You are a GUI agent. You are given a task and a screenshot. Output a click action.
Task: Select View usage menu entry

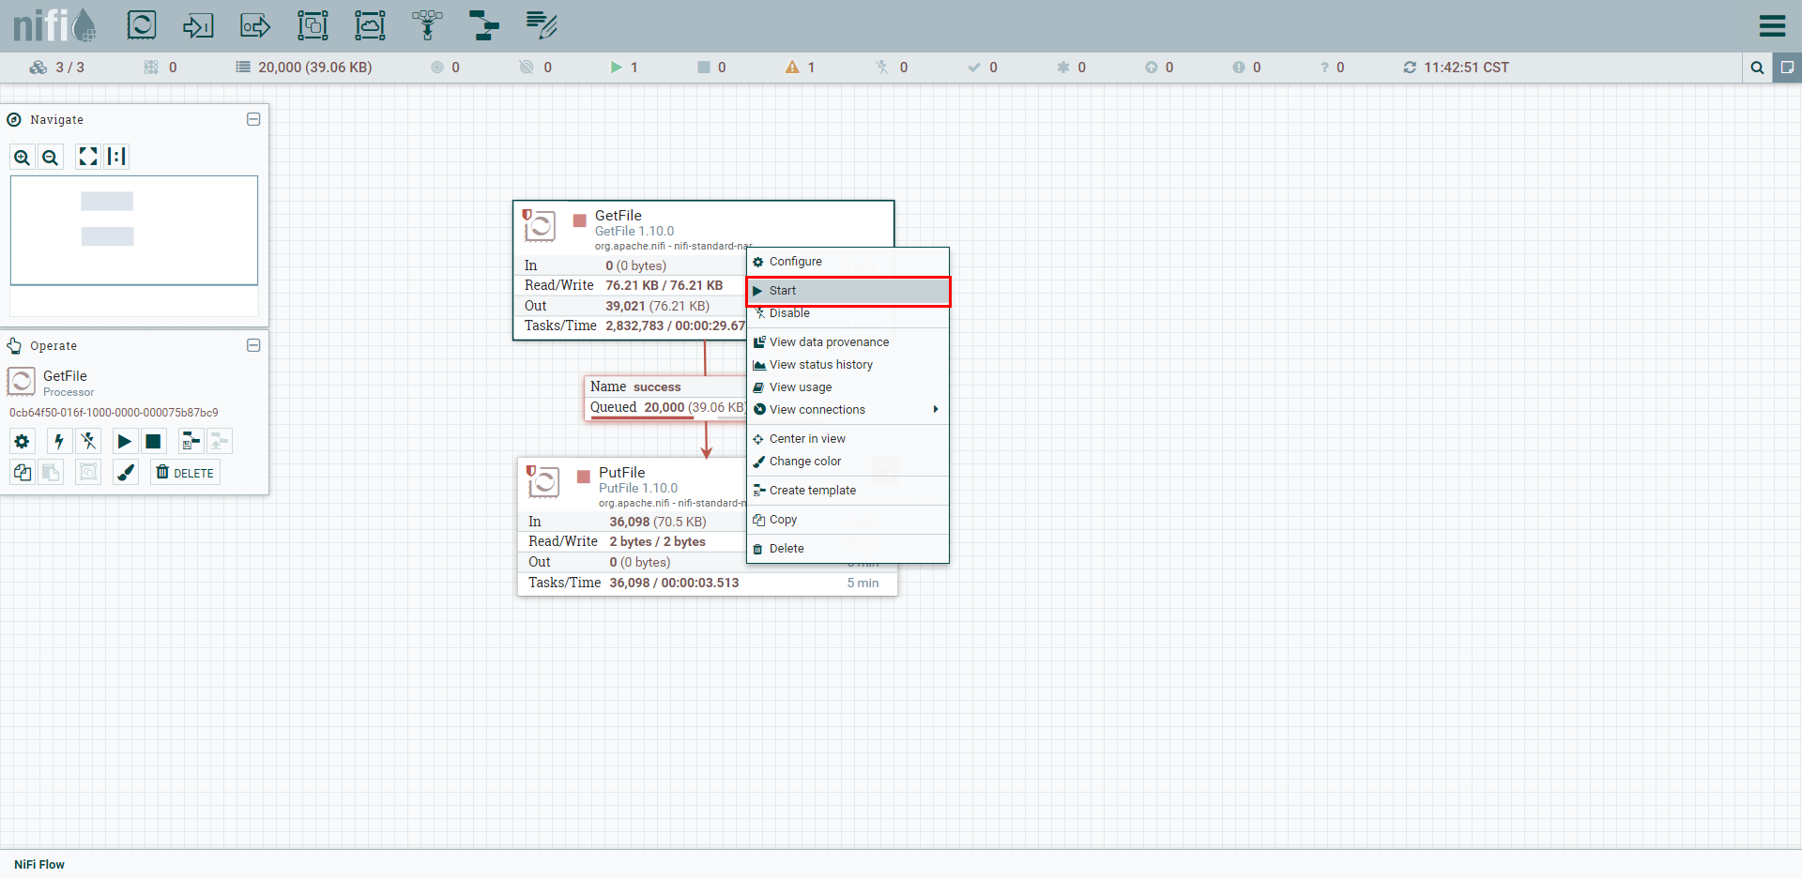pos(848,387)
